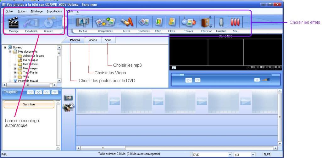This screenshot has height=158, width=322.
Task: Collapse the Mes documents node
Action: click(10, 52)
